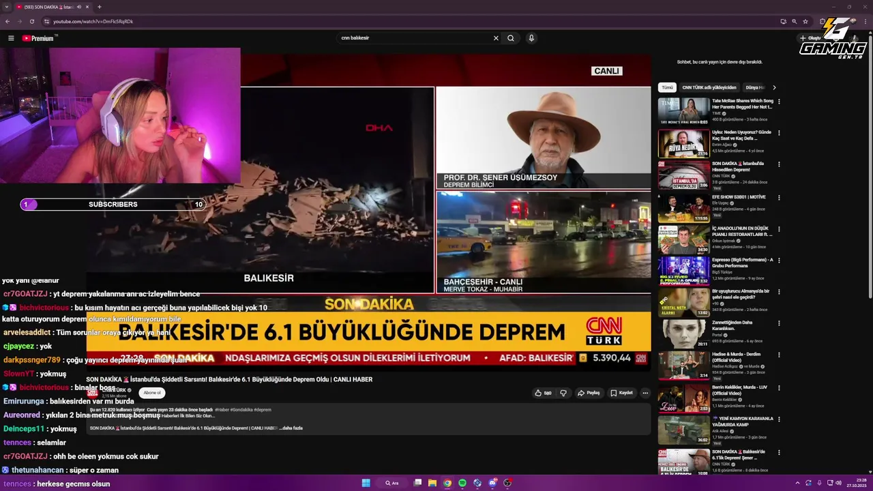Open options menu for Hadise & Murda video

779,355
